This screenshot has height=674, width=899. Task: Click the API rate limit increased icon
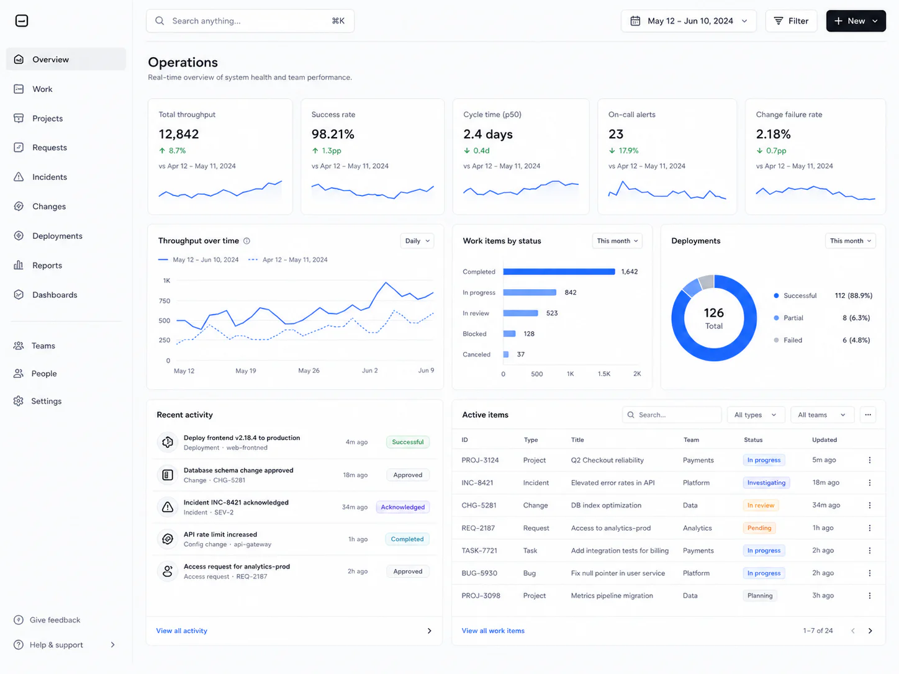(x=168, y=539)
